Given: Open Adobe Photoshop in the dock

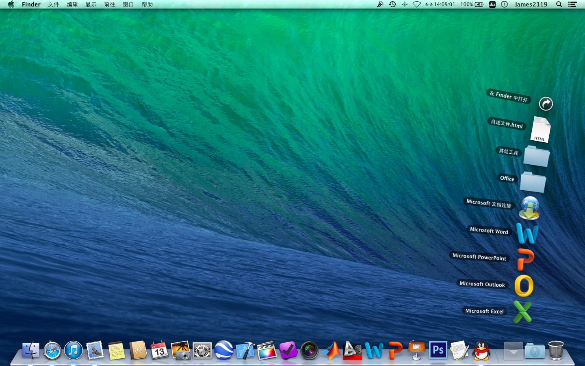Looking at the screenshot, I should click(x=438, y=350).
